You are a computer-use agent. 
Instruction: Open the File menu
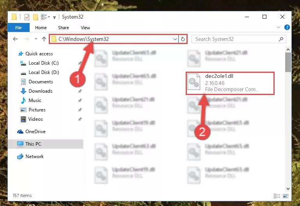19,28
